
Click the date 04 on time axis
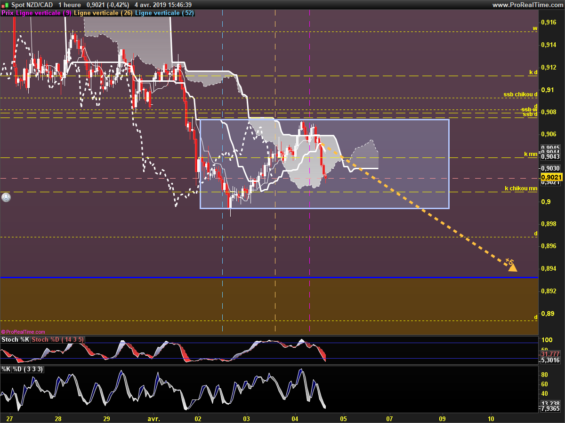[x=295, y=418]
